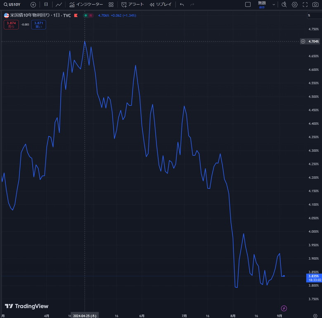322x318 pixels.
Task: Undo the last chart action
Action: coord(182,5)
